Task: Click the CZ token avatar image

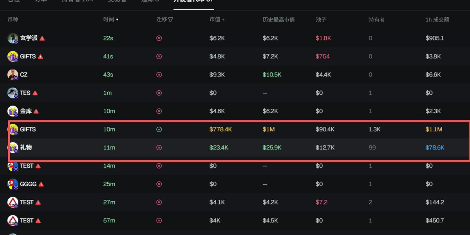Action: 13,75
